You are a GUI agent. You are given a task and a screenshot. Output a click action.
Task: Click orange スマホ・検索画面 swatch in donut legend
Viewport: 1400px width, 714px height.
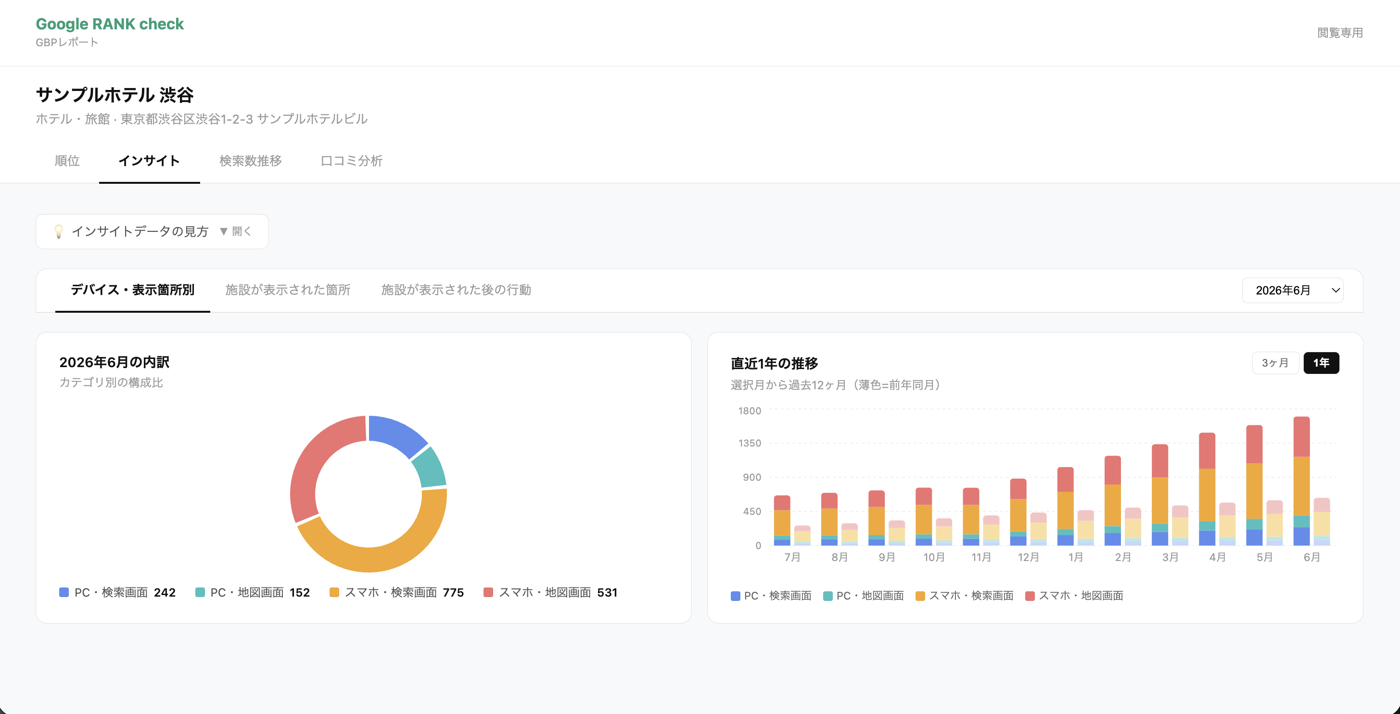point(334,592)
